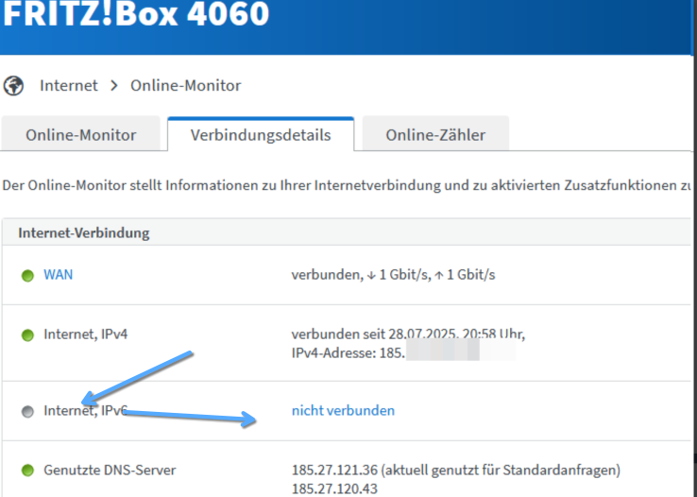Click the Internet-Verbindung section header
The image size is (697, 497).
84,232
